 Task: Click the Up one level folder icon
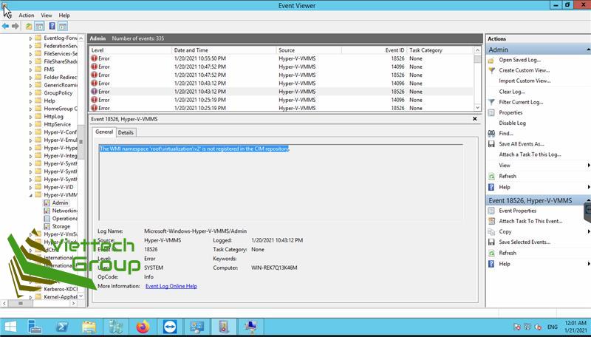click(x=29, y=26)
